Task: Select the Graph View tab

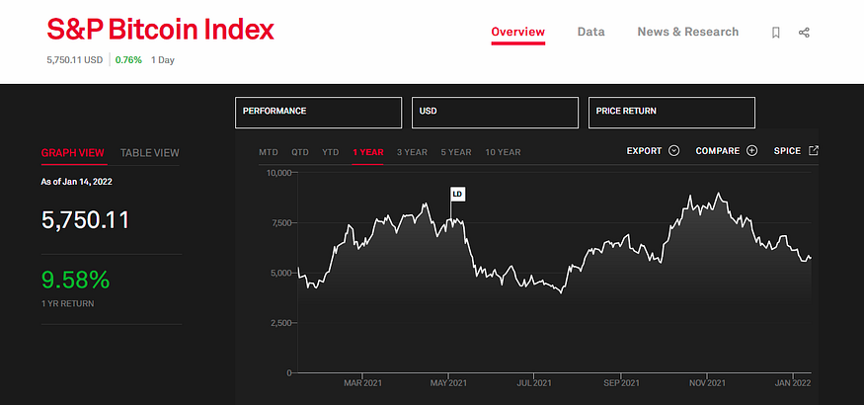Action: coord(73,153)
